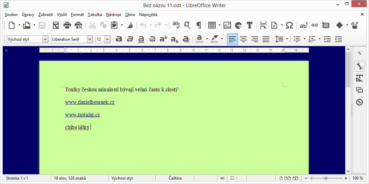
Task: Toggle underline formatting
Action: [x=141, y=39]
